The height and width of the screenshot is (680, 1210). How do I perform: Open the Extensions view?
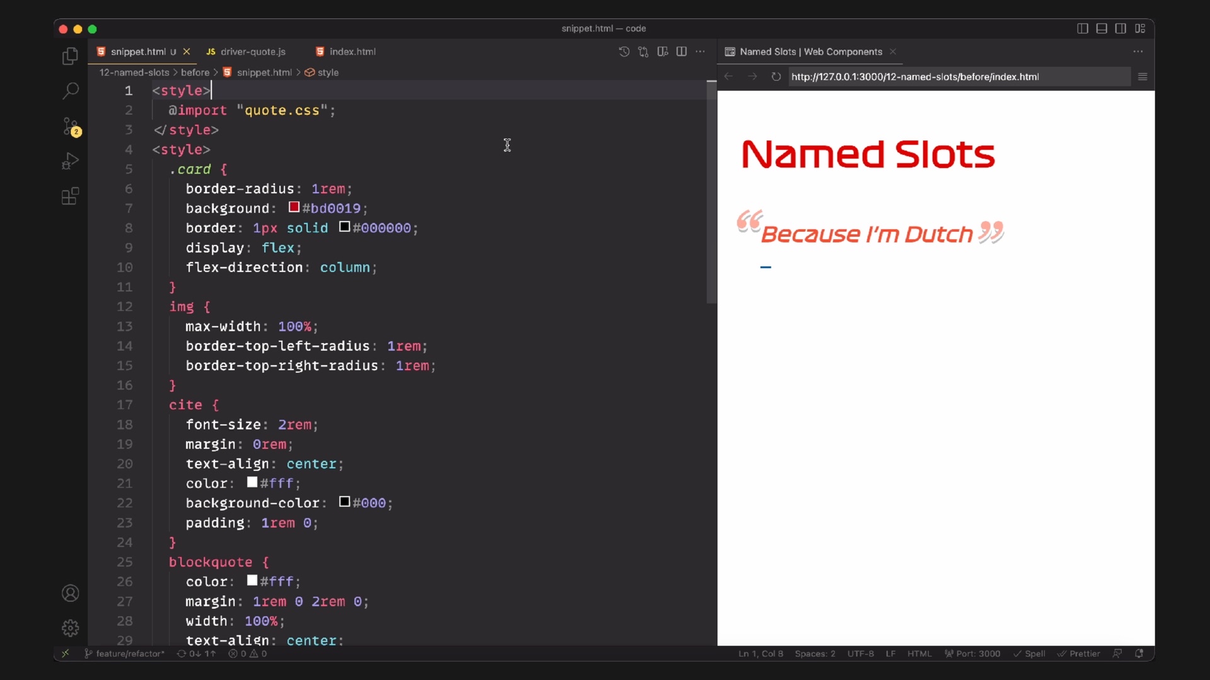click(70, 196)
